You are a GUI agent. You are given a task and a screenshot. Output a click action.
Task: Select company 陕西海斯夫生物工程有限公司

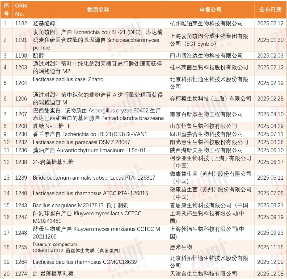pyautogui.click(x=206, y=150)
